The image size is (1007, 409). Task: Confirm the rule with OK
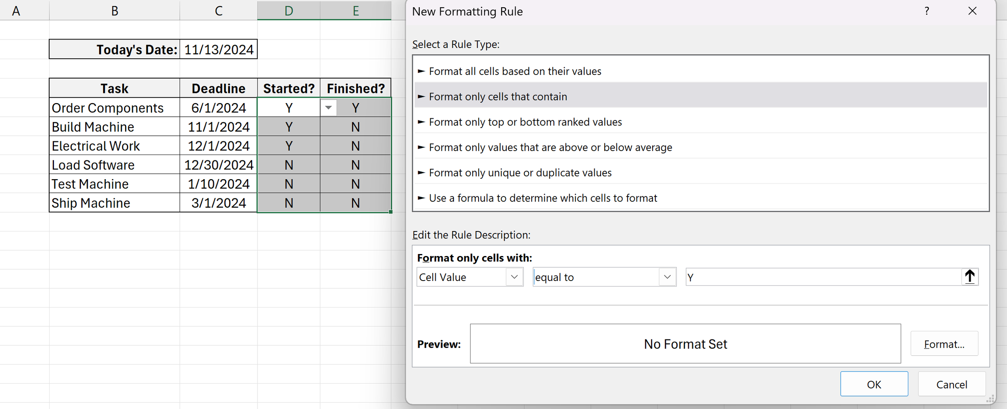click(874, 384)
